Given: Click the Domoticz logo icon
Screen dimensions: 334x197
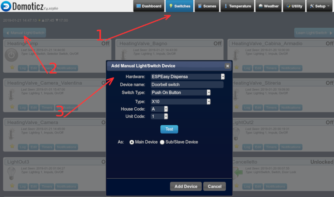Looking at the screenshot, I should [x=6, y=6].
